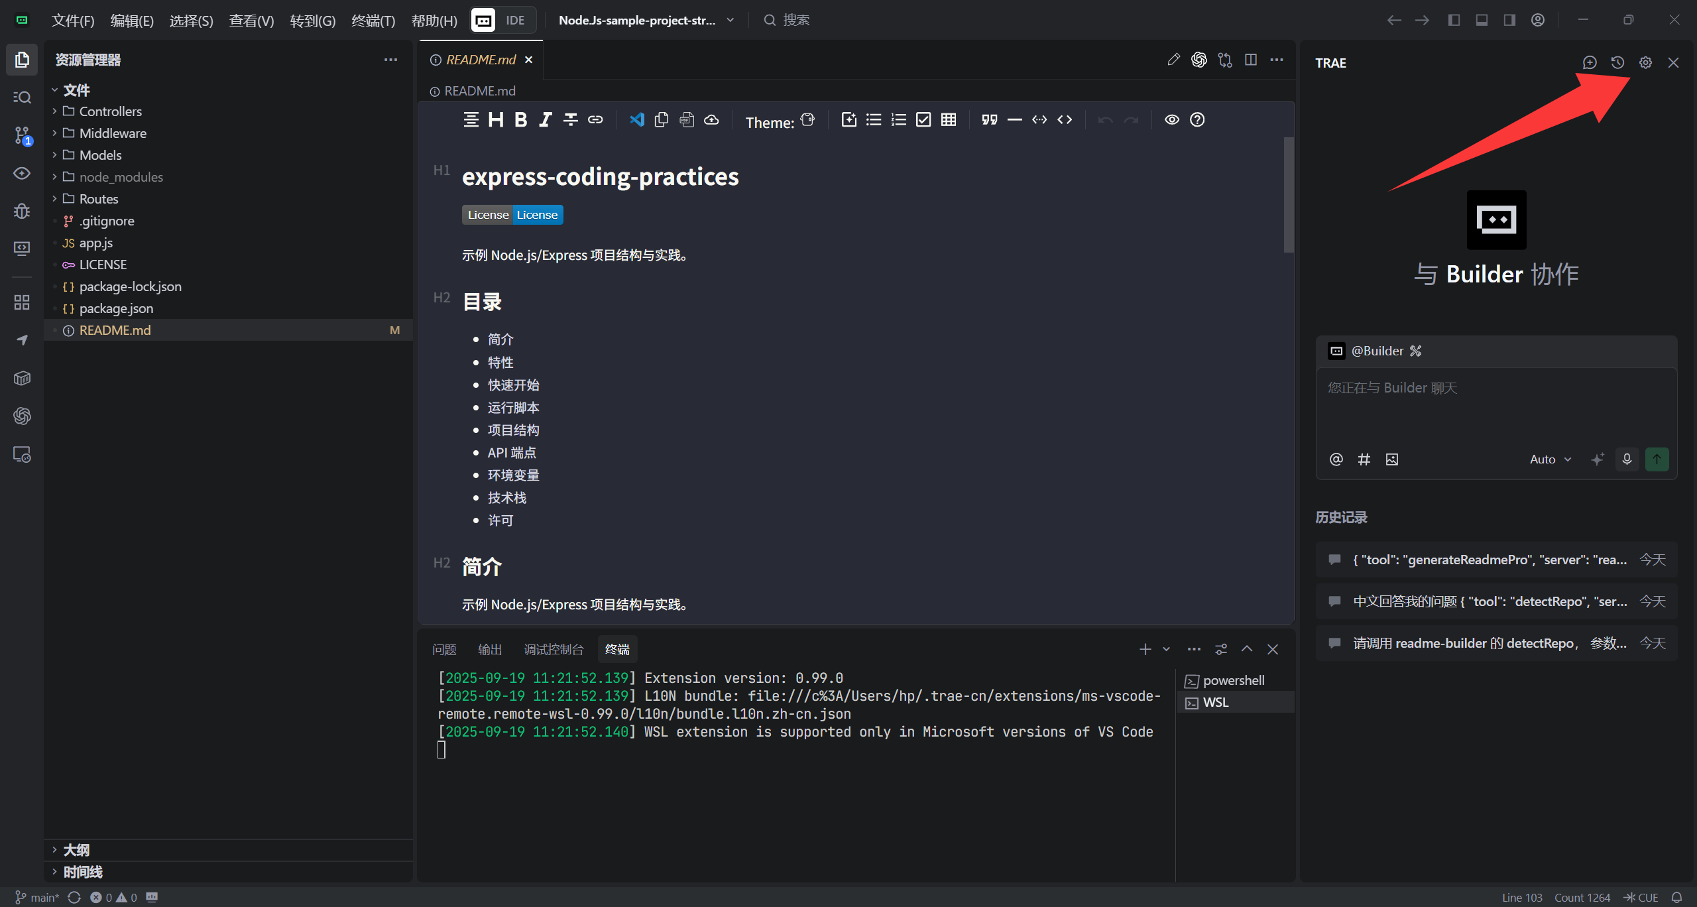This screenshot has width=1697, height=907.
Task: Switch to the 调试控制台 panel tab
Action: pyautogui.click(x=554, y=649)
